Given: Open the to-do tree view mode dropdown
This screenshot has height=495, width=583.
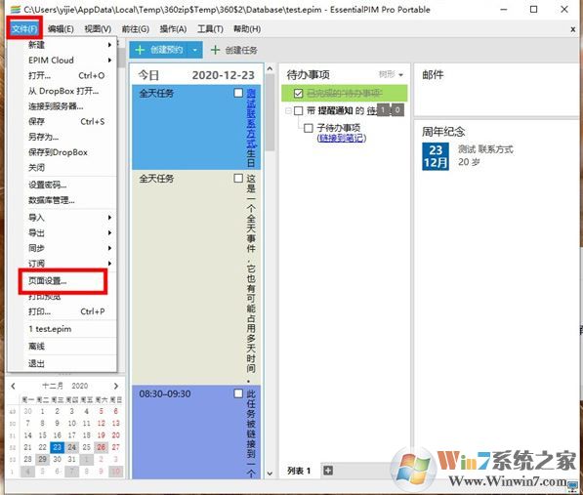Looking at the screenshot, I should tap(391, 75).
